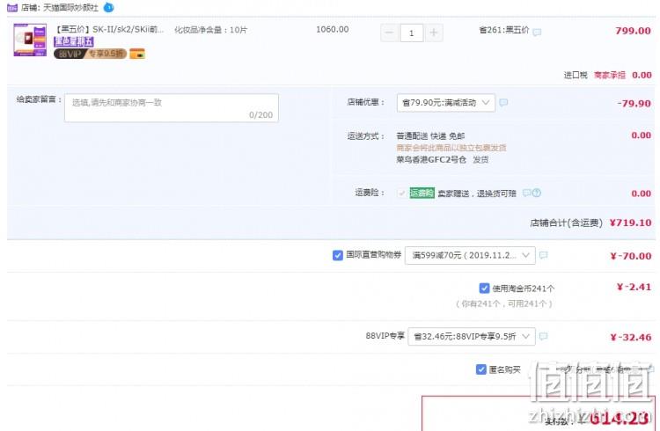
Task: Click the info icon beside 满599减70元 dropdown
Action: point(544,255)
